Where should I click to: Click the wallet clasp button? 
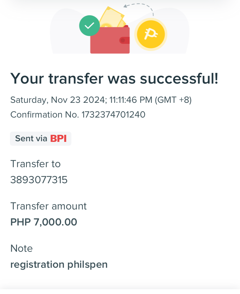tap(124, 40)
